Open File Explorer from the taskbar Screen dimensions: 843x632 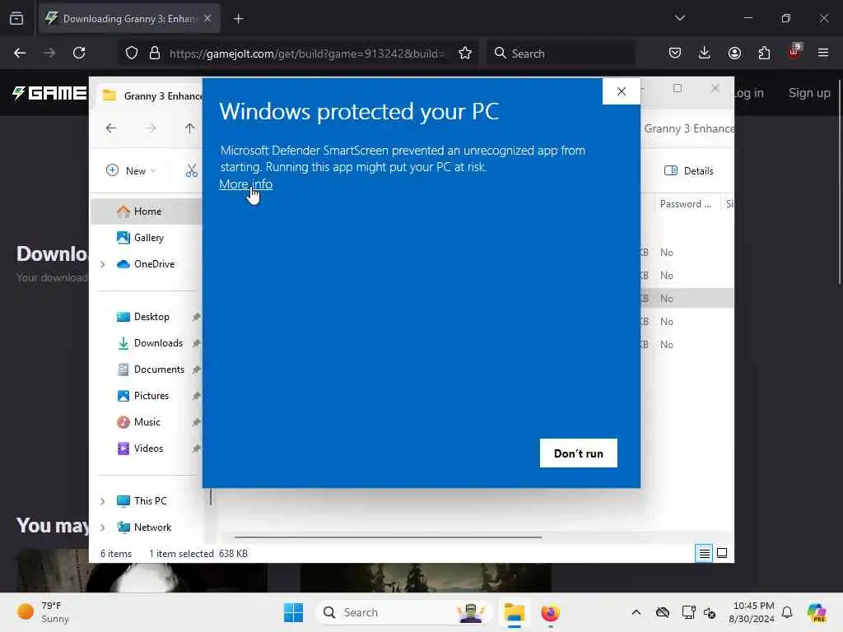click(x=515, y=612)
